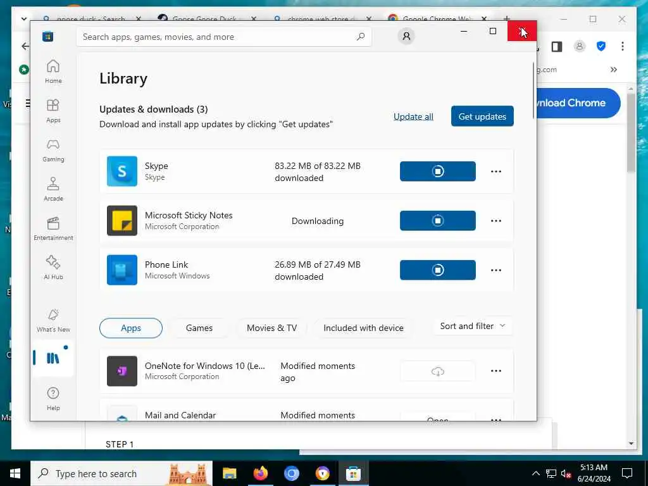Open the Home section in Microsoft Store
648x486 pixels.
click(53, 72)
